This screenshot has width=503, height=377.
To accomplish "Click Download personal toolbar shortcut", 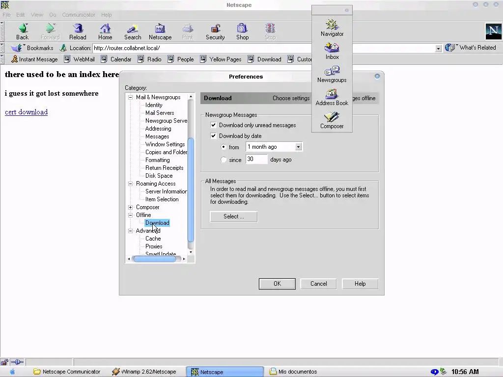I will 265,59.
